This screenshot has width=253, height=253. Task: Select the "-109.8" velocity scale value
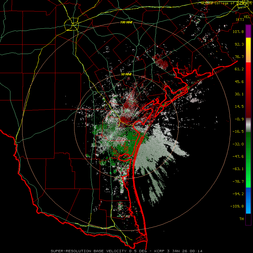pos(237,206)
